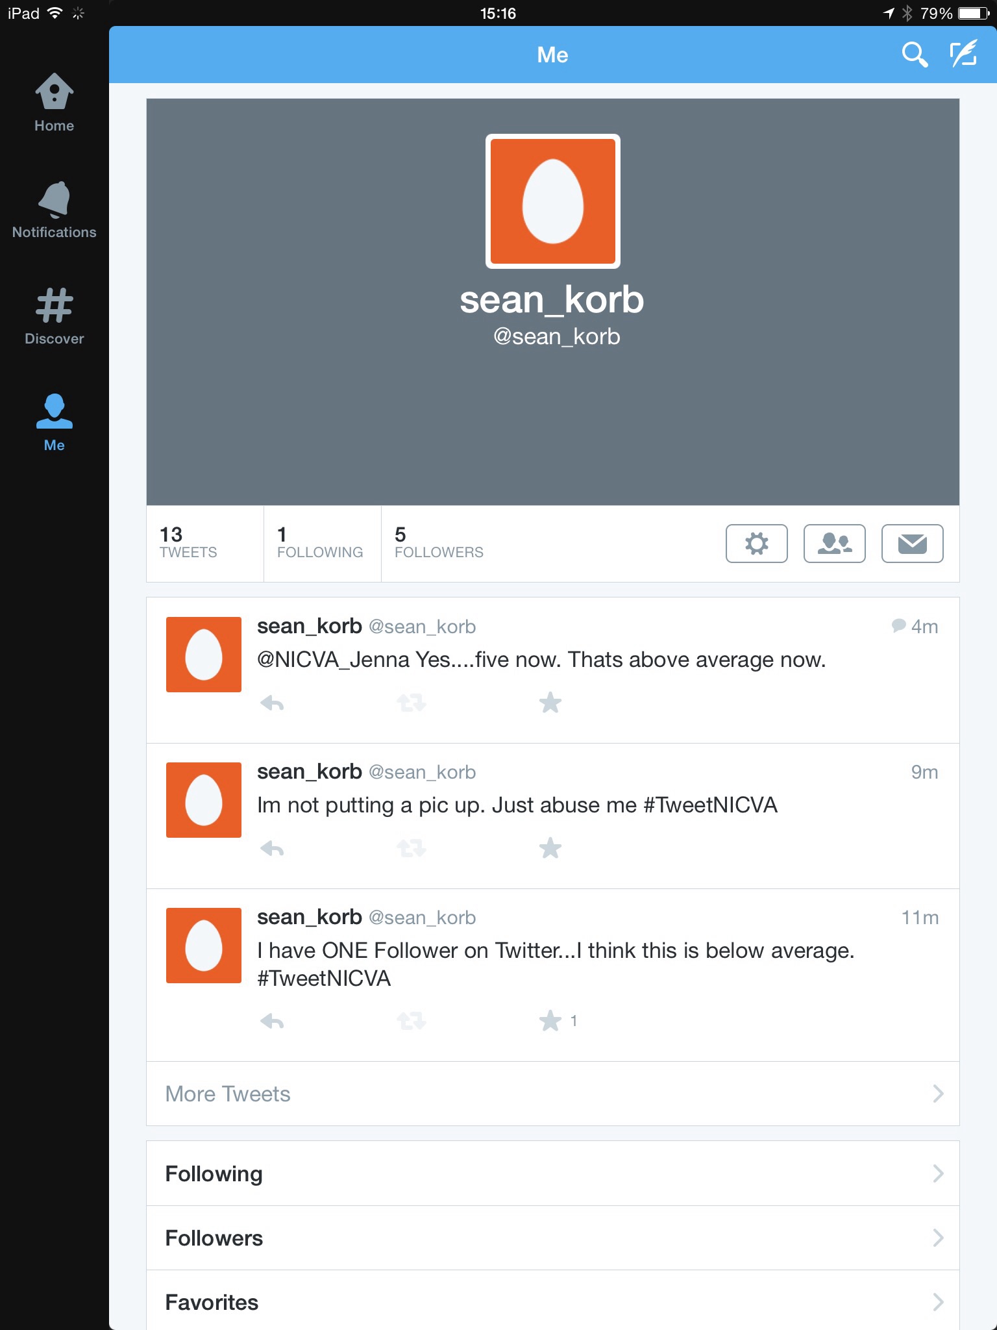The image size is (997, 1330).
Task: Tap the large egg profile picture
Action: point(552,201)
